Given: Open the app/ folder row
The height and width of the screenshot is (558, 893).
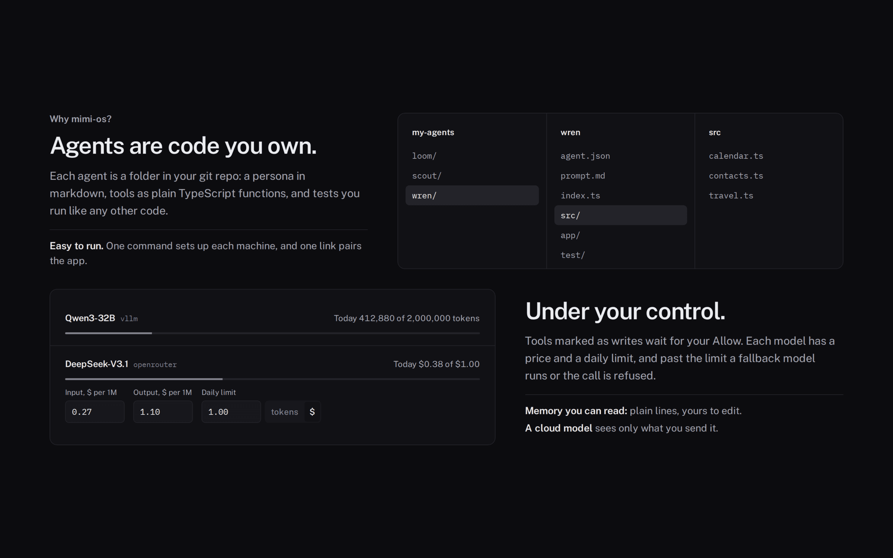Looking at the screenshot, I should coord(620,235).
